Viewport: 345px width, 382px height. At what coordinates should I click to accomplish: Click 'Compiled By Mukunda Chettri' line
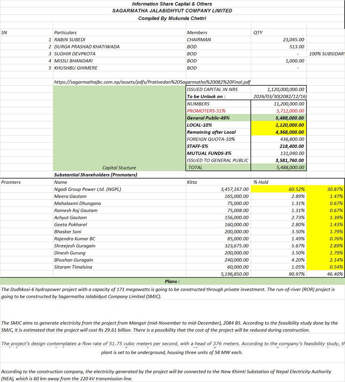coord(172,18)
